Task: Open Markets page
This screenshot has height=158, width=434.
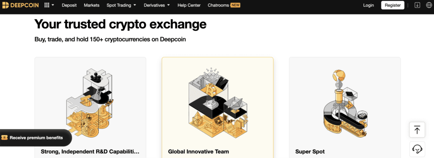Action: tap(92, 5)
